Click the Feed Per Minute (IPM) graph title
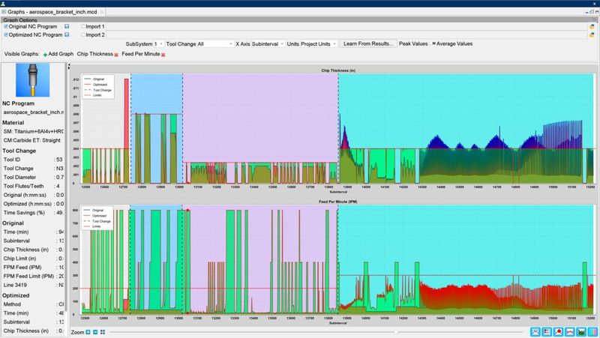Image resolution: width=600 pixels, height=338 pixels. pyautogui.click(x=338, y=202)
